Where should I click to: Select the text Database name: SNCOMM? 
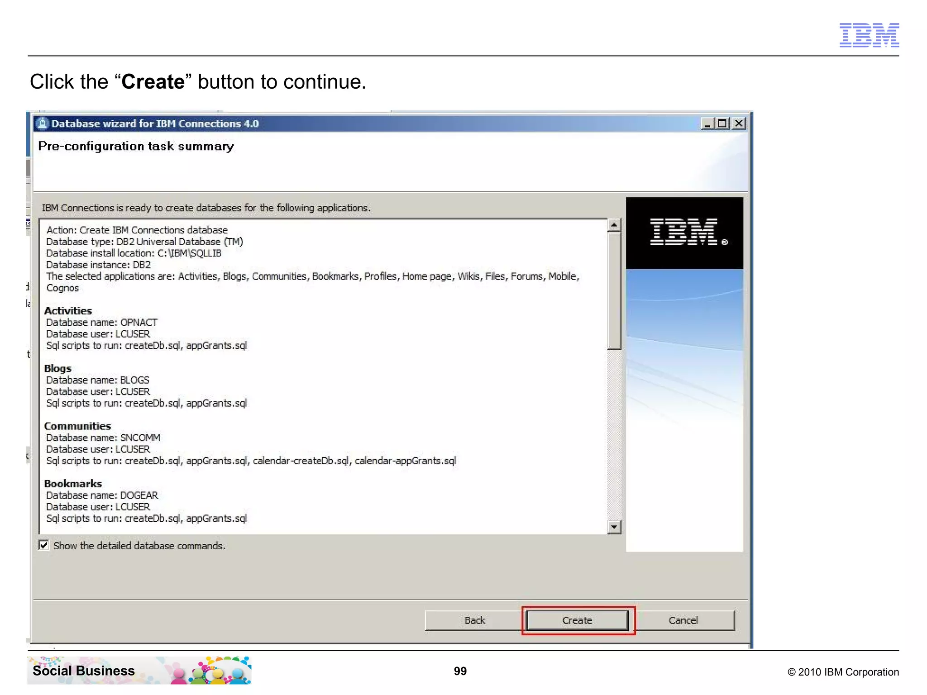click(x=103, y=438)
